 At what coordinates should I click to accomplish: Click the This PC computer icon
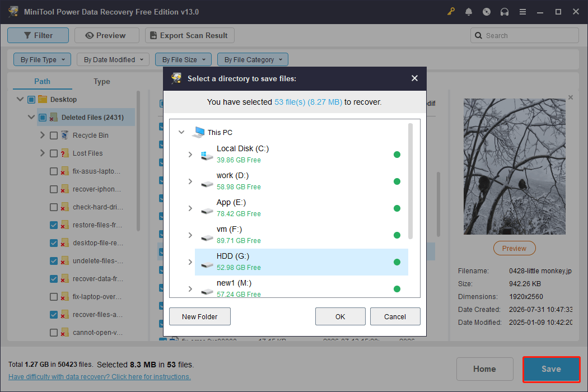pyautogui.click(x=198, y=132)
